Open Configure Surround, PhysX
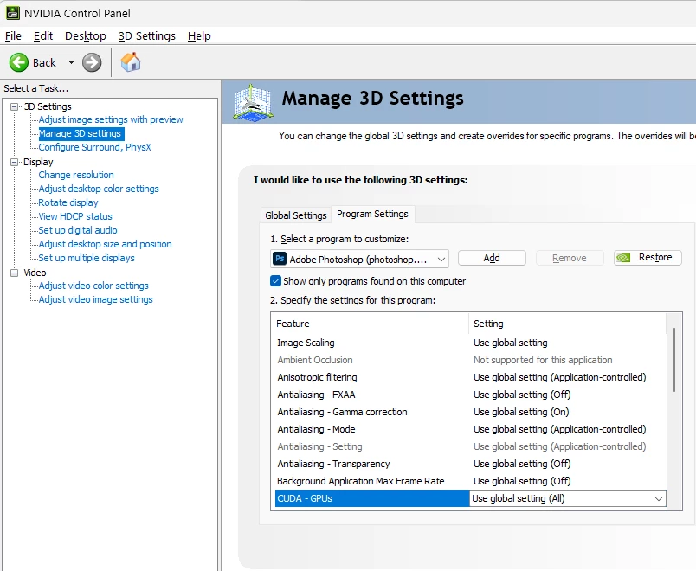696x571 pixels. click(x=94, y=147)
